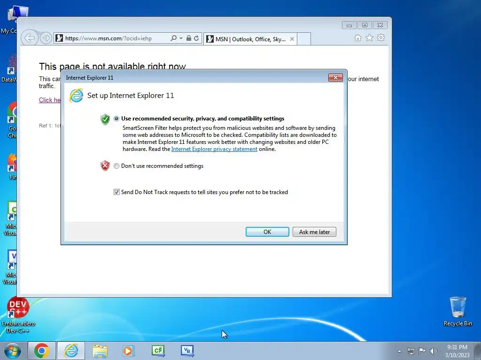
Task: Choose Ask me later button
Action: click(x=314, y=232)
